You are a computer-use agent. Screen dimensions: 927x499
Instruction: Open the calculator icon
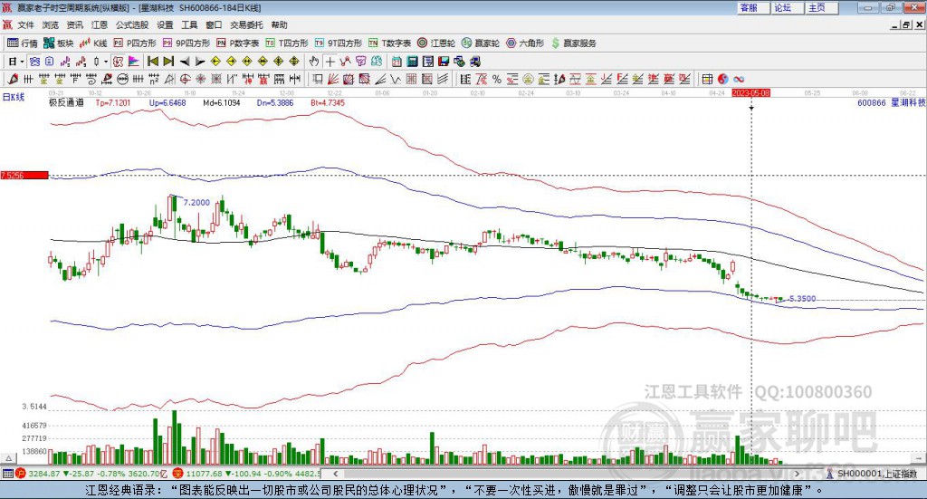413,62
